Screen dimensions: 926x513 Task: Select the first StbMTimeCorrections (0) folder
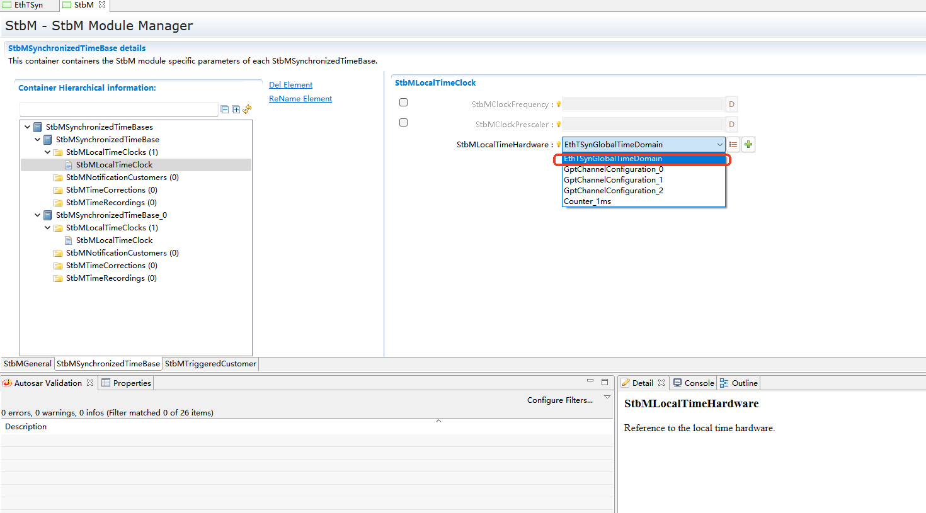pos(111,190)
